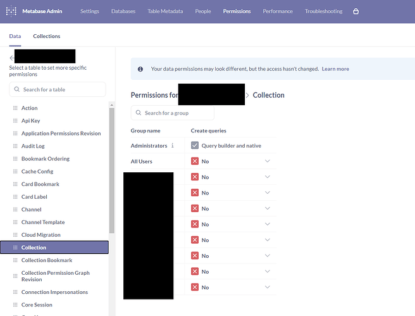Click the Administrators info icon
Screen dimensions: 415x316
pyautogui.click(x=173, y=146)
